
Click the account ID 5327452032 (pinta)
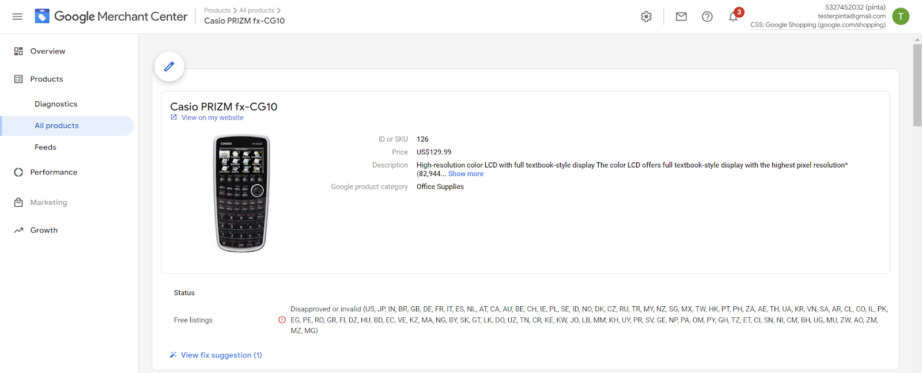coord(855,7)
